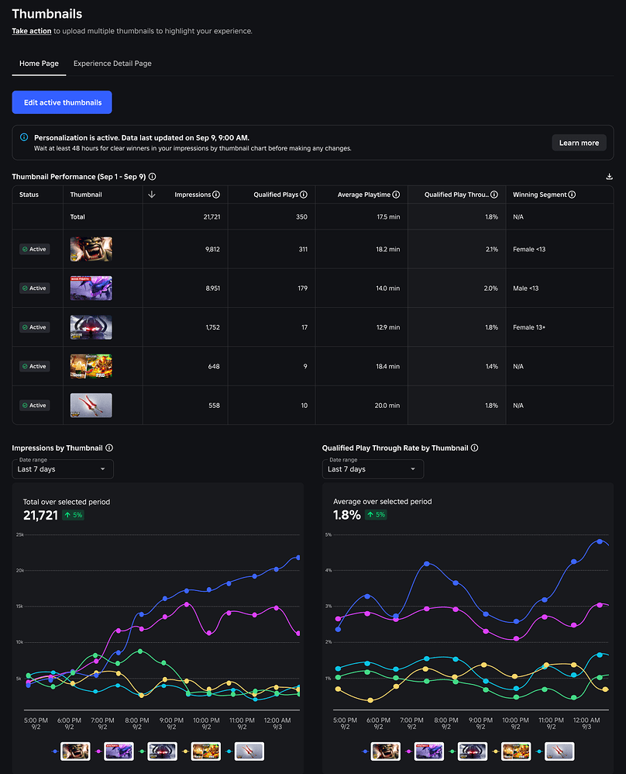Select the red claws thumbnail in 558 row

[x=91, y=405]
